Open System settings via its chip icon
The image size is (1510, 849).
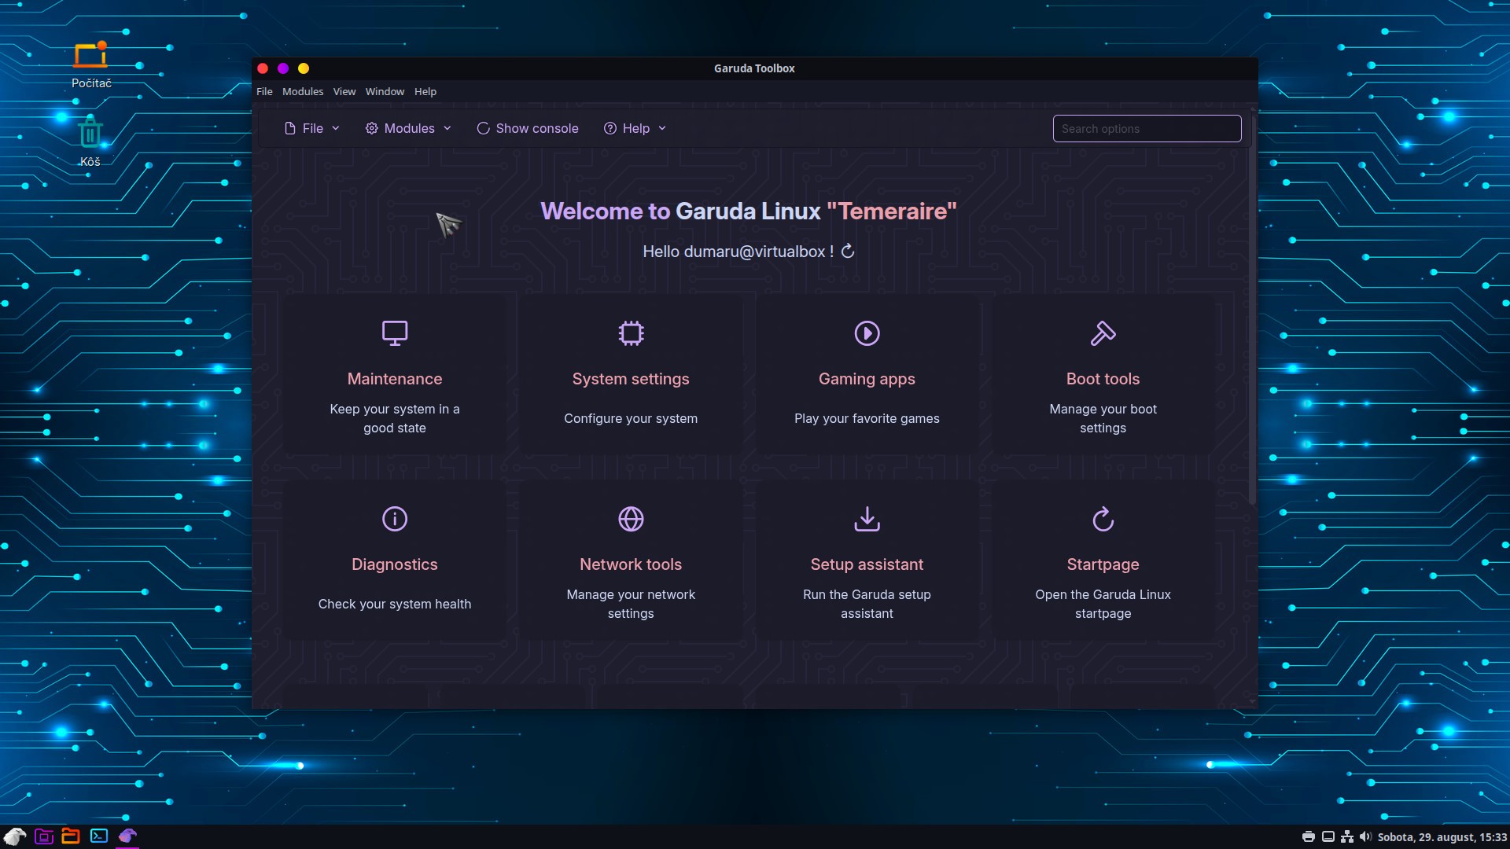coord(631,333)
